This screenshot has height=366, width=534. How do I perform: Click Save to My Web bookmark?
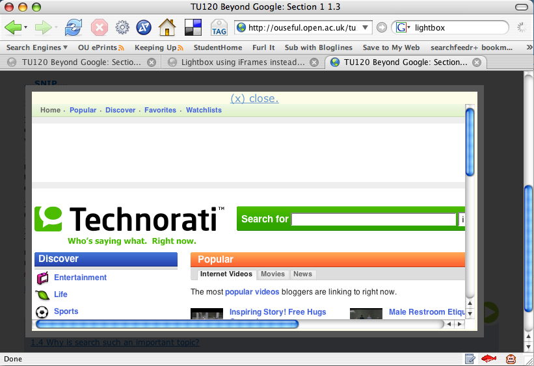point(391,47)
